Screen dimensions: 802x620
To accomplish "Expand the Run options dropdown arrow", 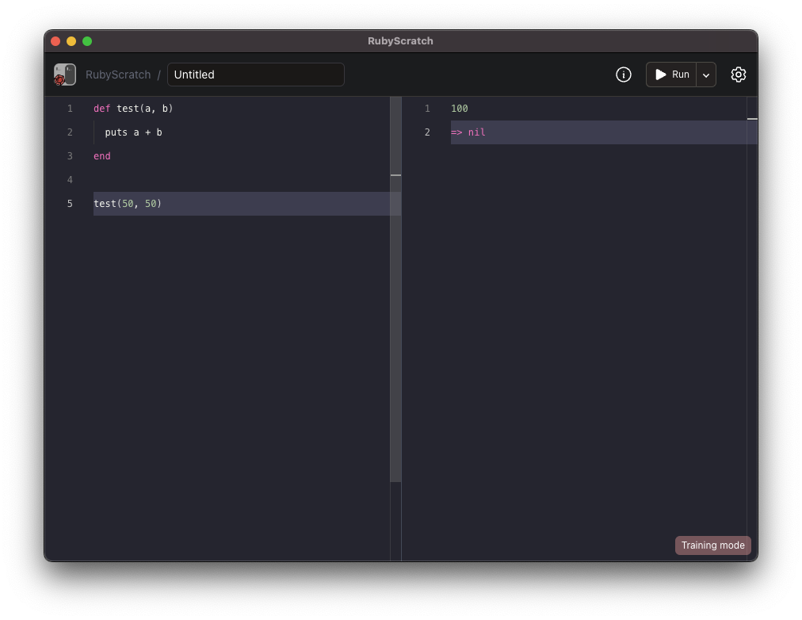I will click(706, 75).
